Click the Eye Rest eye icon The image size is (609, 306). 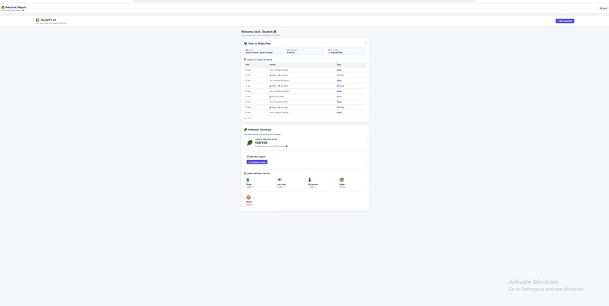pos(280,179)
